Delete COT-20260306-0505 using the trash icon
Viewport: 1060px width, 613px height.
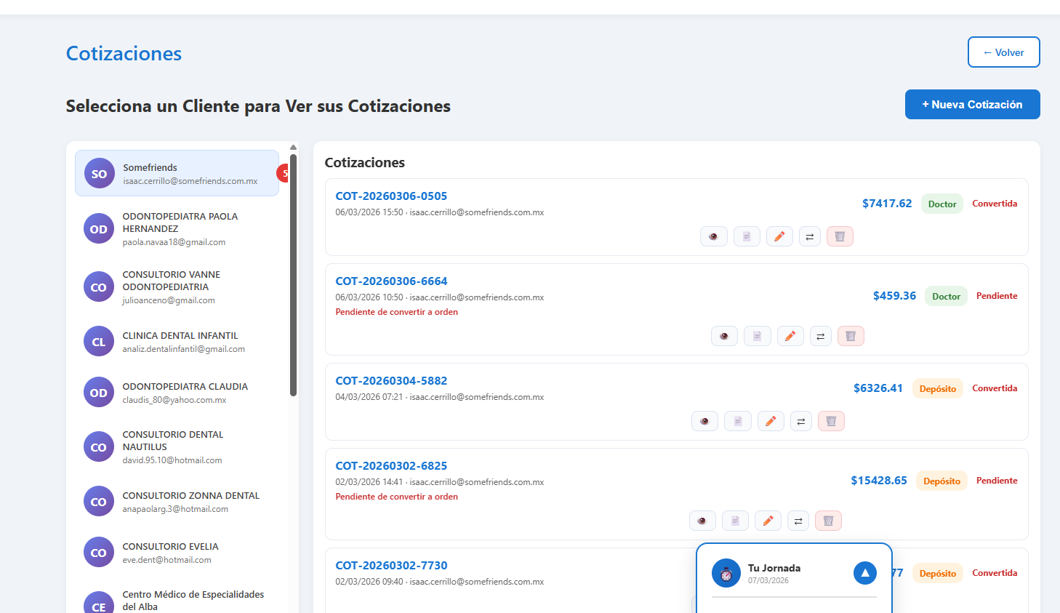coord(840,236)
